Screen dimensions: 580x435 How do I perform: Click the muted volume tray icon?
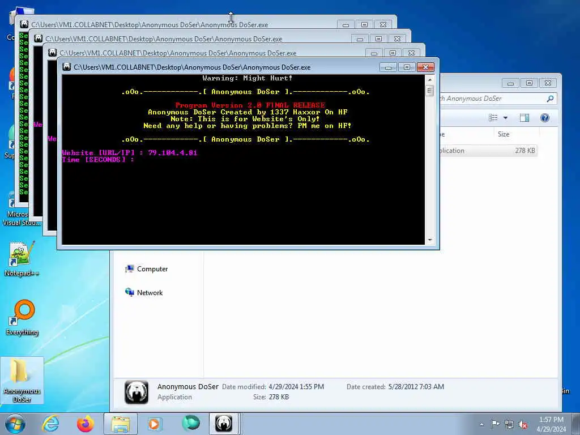coord(523,424)
